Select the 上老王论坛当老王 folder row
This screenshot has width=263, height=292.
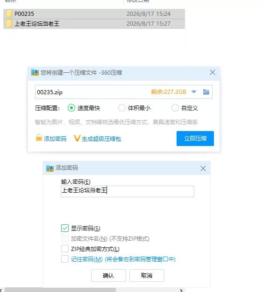coord(94,24)
